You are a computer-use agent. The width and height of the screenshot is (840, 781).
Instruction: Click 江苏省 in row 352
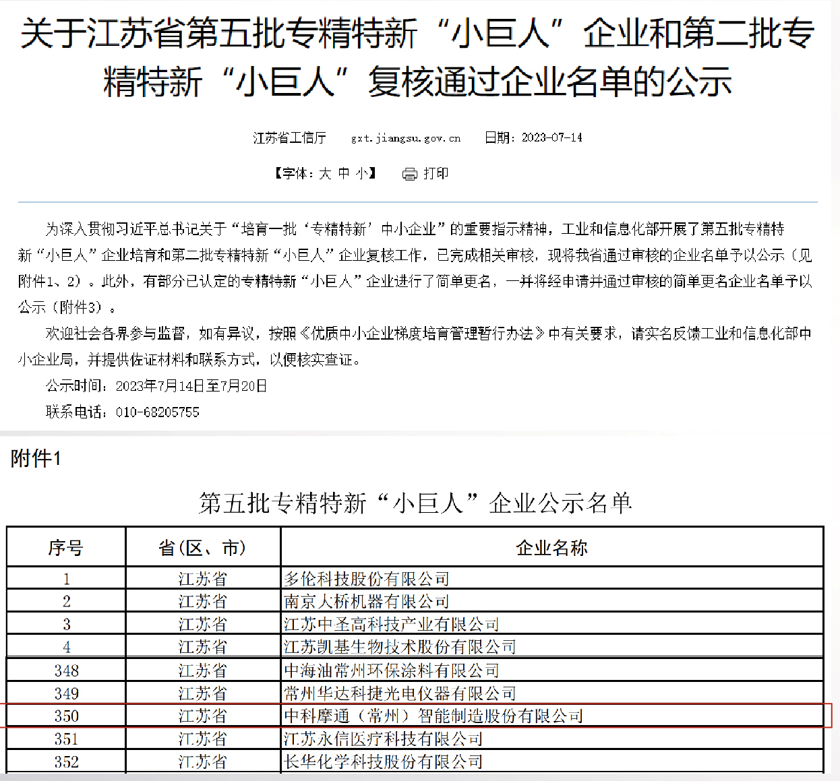click(203, 761)
